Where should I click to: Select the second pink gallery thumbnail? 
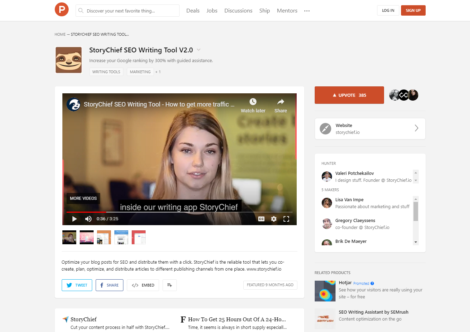coord(87,237)
